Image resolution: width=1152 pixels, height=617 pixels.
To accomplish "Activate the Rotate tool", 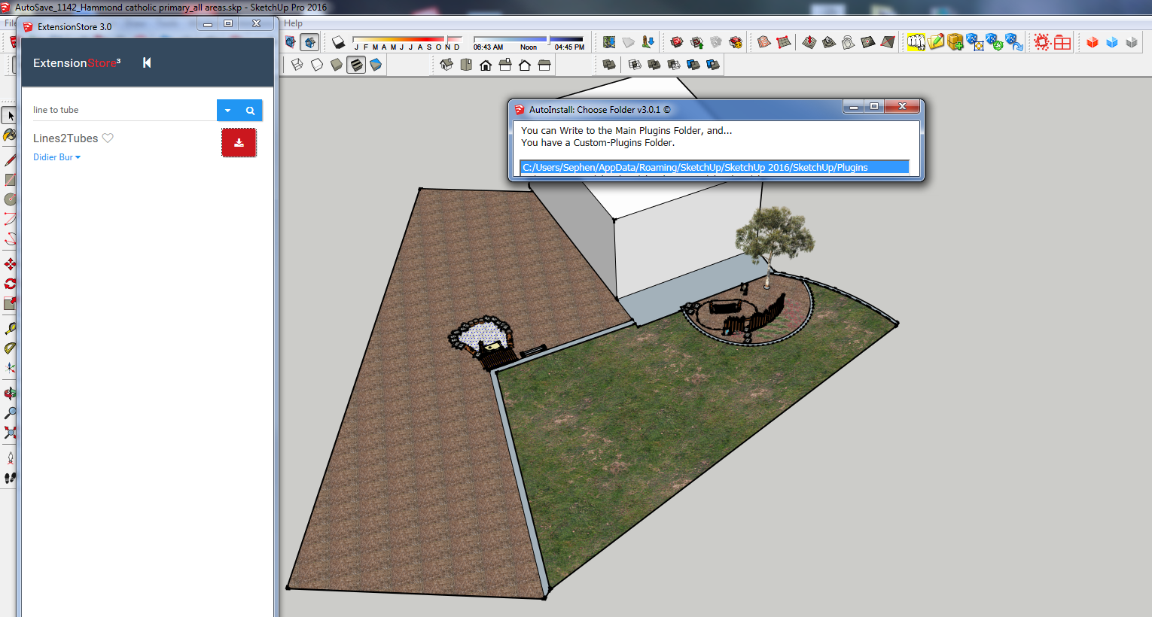I will 10,284.
